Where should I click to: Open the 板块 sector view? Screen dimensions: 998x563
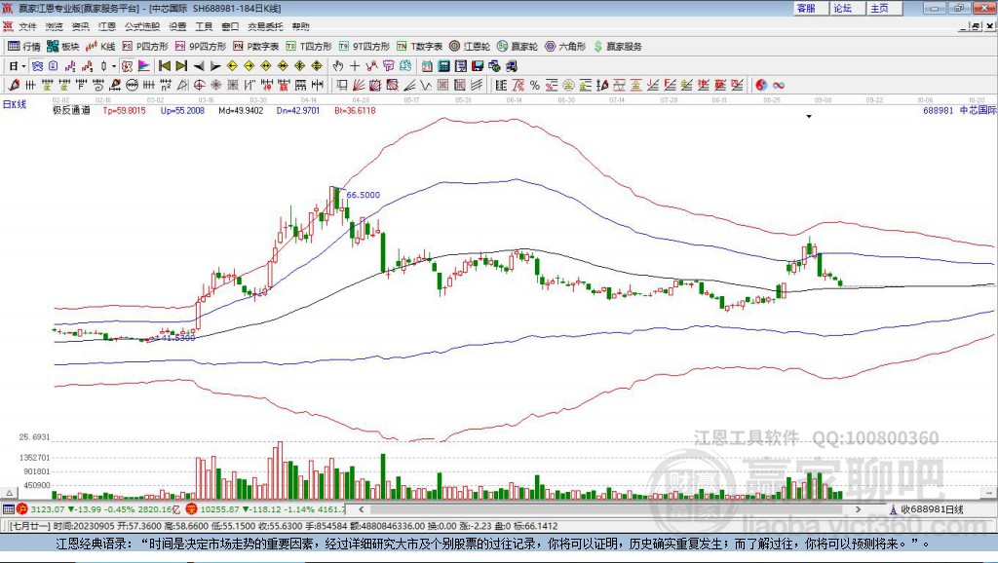(x=62, y=47)
